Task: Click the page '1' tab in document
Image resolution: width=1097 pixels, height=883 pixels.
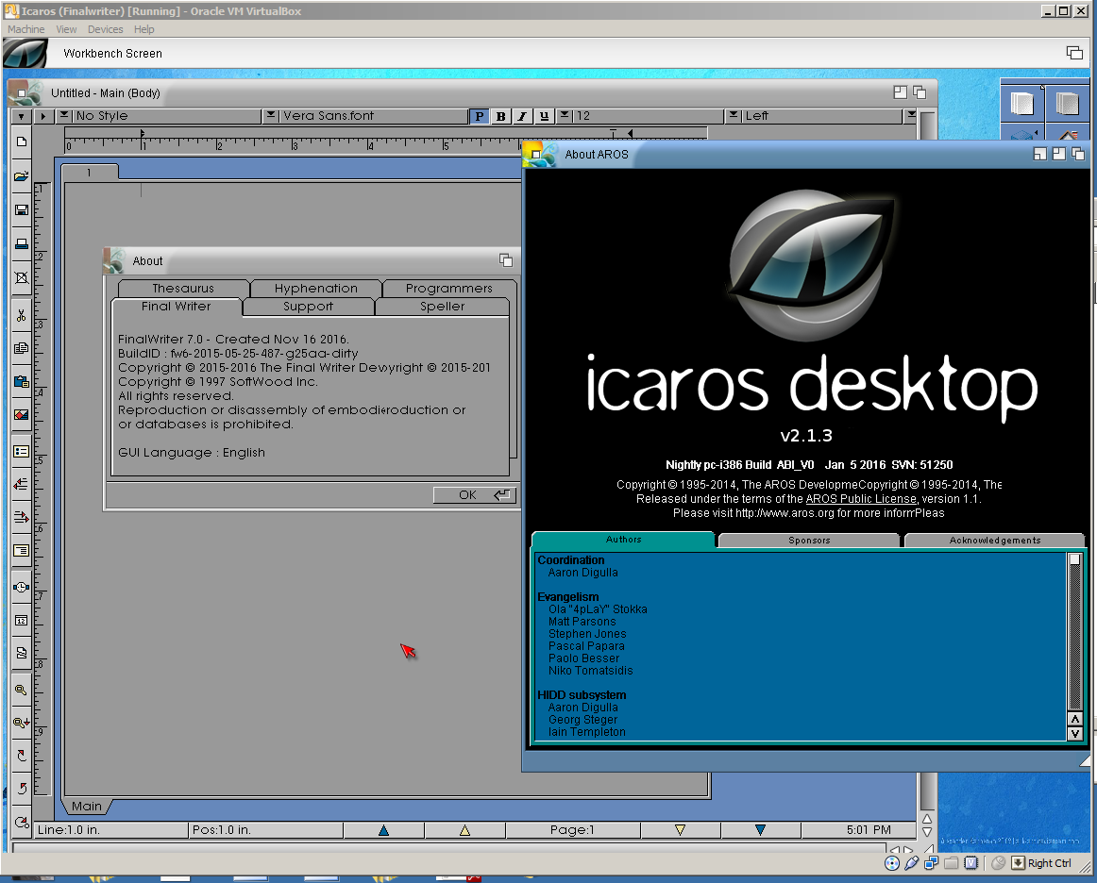Action: point(90,172)
